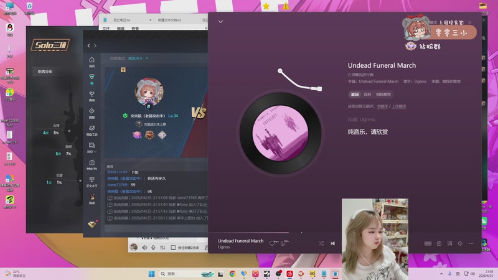This screenshot has width=498, height=280.
Task: Open the Recycle Bin desktop icon
Action: tap(29, 8)
